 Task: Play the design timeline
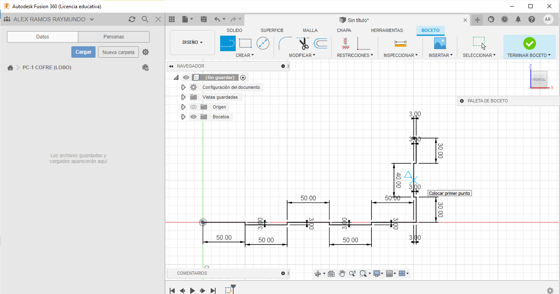[x=193, y=291]
